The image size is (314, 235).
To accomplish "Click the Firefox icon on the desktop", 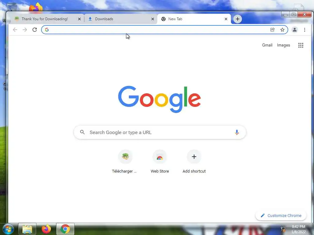I will point(36,8).
